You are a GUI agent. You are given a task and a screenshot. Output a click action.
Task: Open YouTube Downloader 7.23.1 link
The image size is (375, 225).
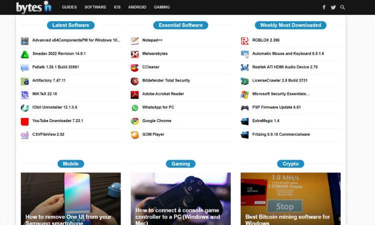pos(57,120)
